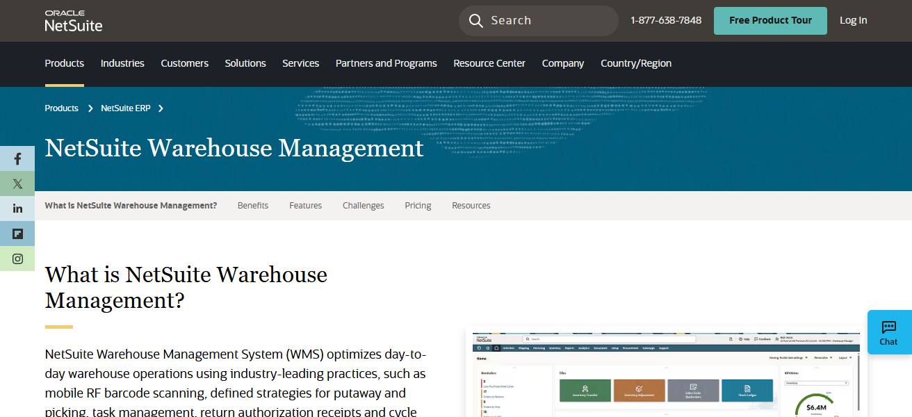This screenshot has width=912, height=417.
Task: Call link 1-877-638-7848
Action: 666,21
